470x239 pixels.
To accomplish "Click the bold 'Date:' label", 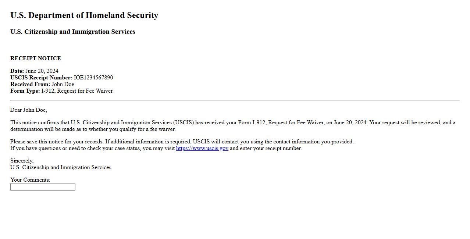I will click(x=17, y=71).
